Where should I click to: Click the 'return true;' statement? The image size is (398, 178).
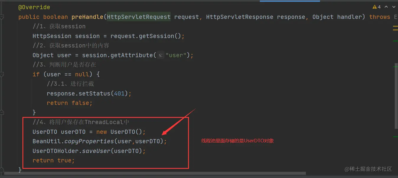point(54,160)
